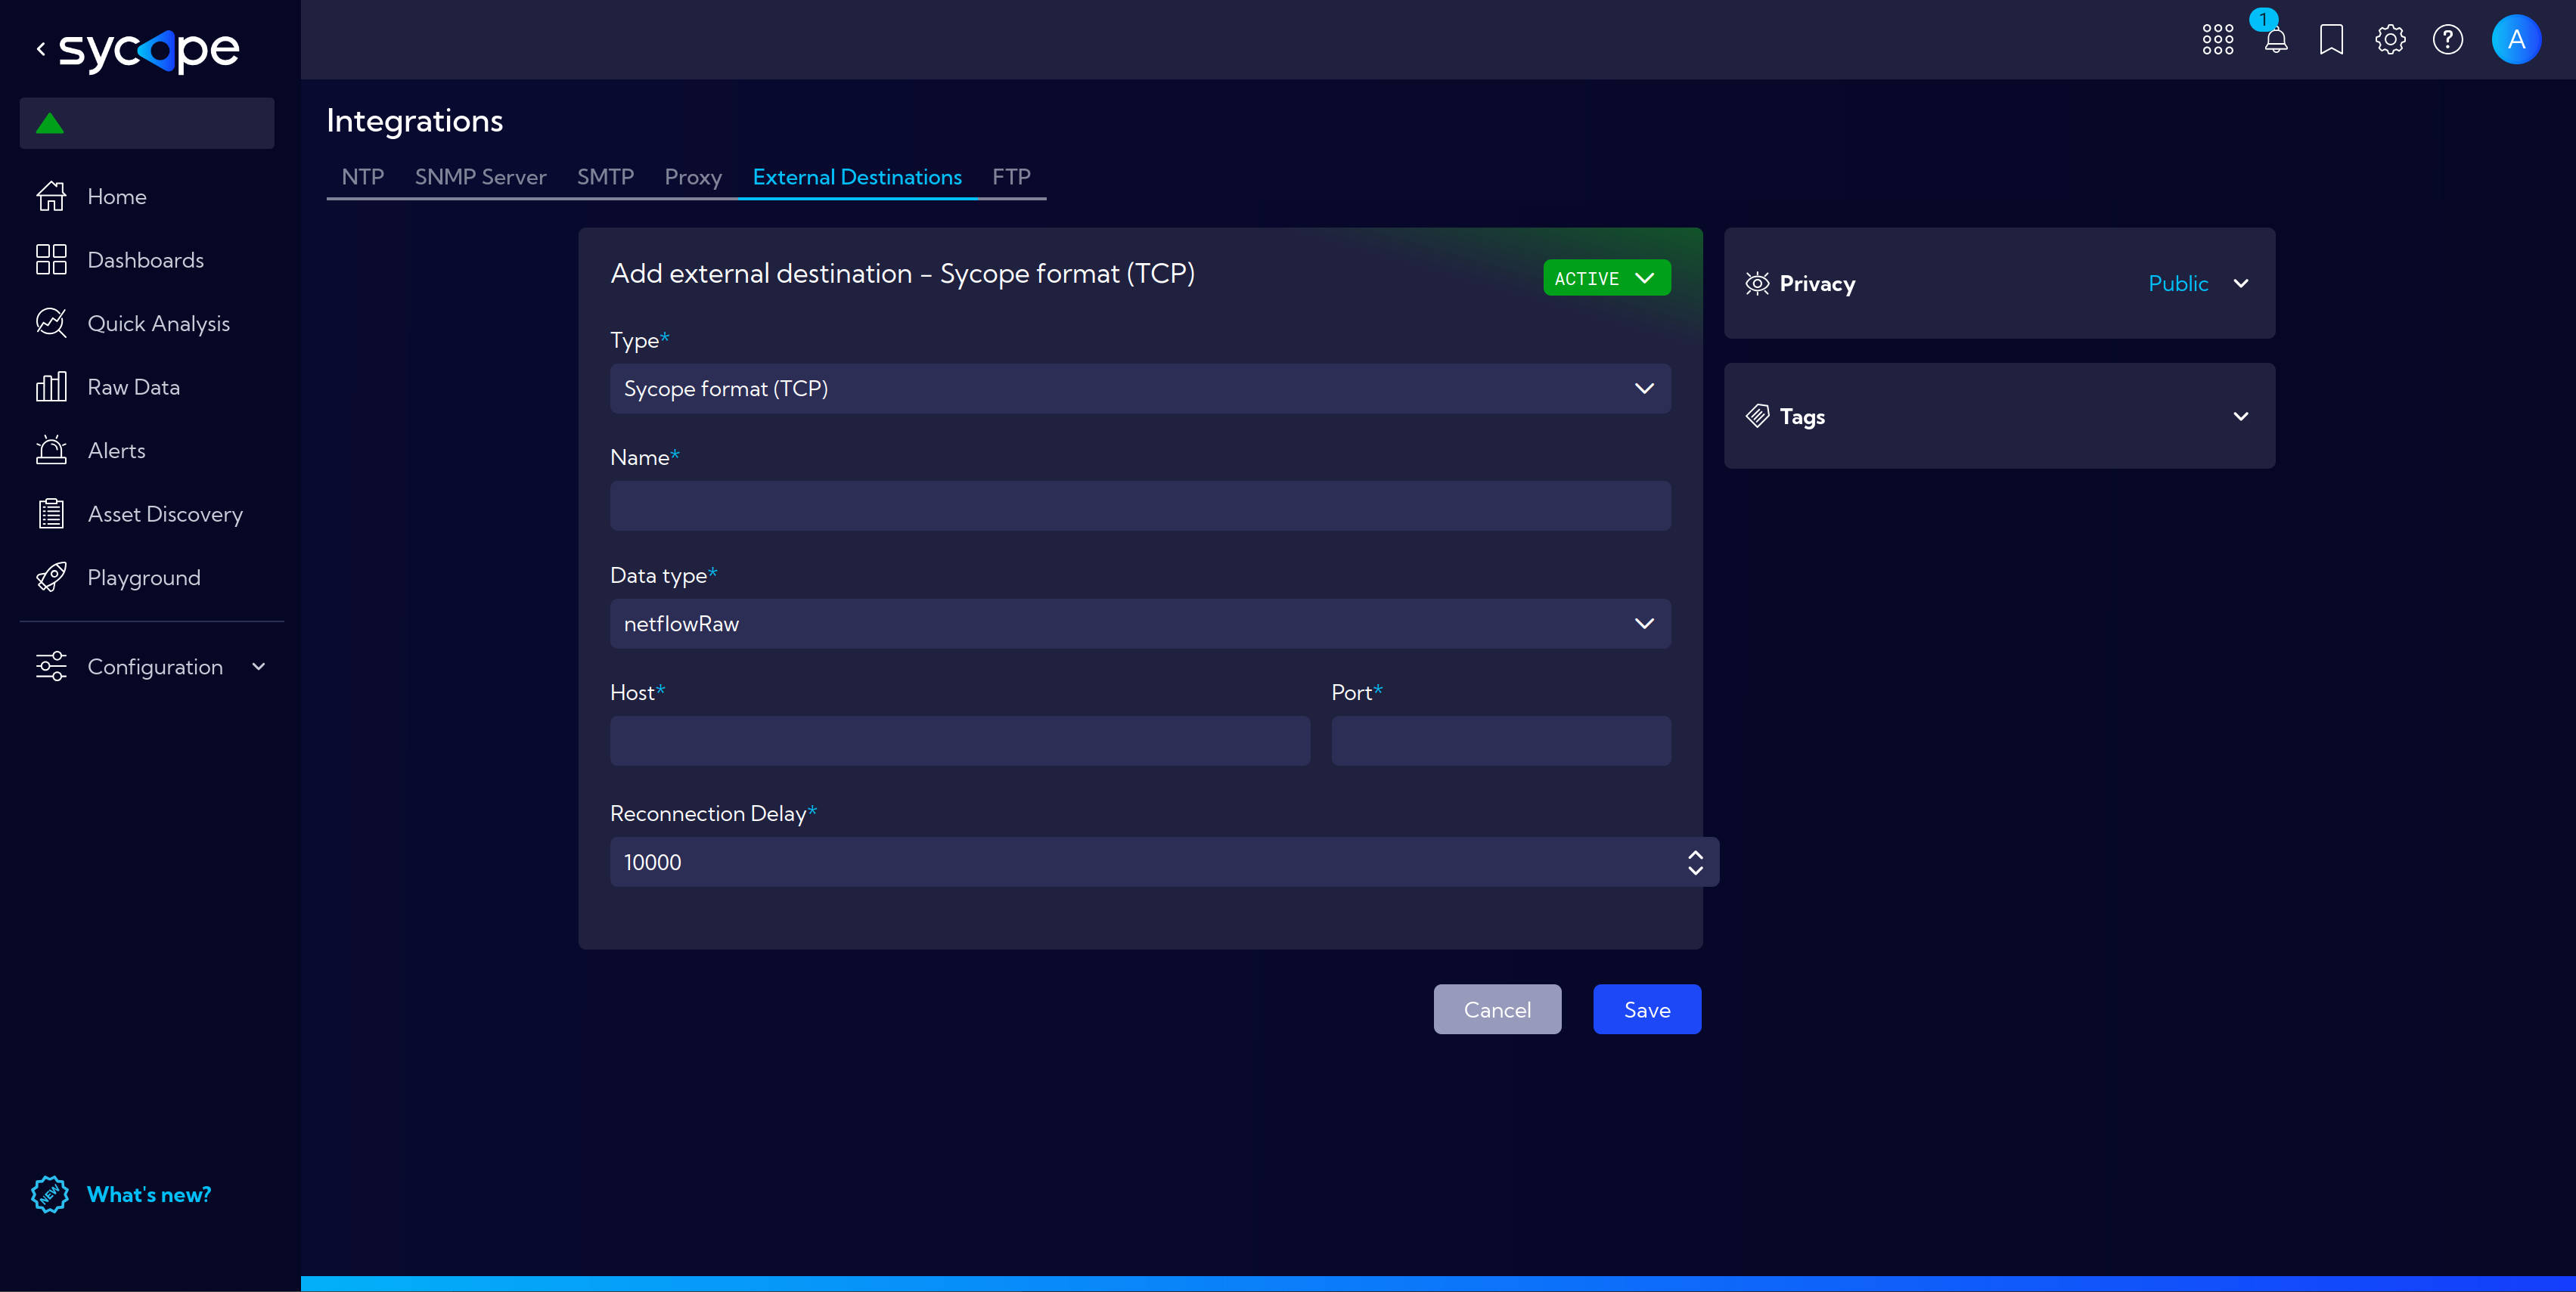Open Dashboards in sidebar
This screenshot has width=2576, height=1292.
click(x=146, y=260)
